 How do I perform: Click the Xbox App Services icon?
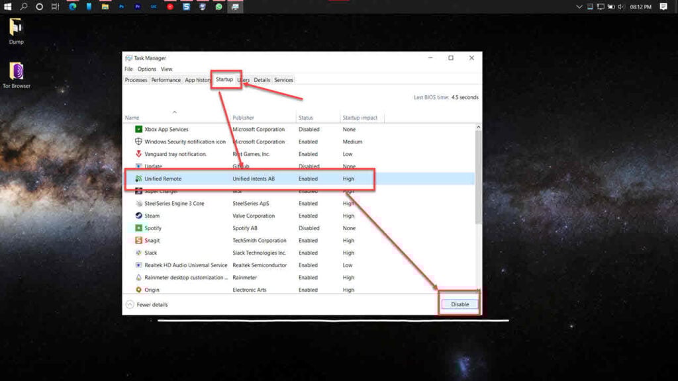click(x=138, y=129)
